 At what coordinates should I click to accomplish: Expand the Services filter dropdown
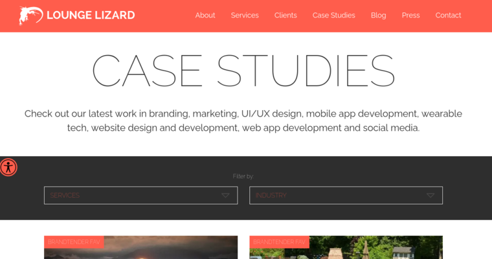[x=129, y=196]
